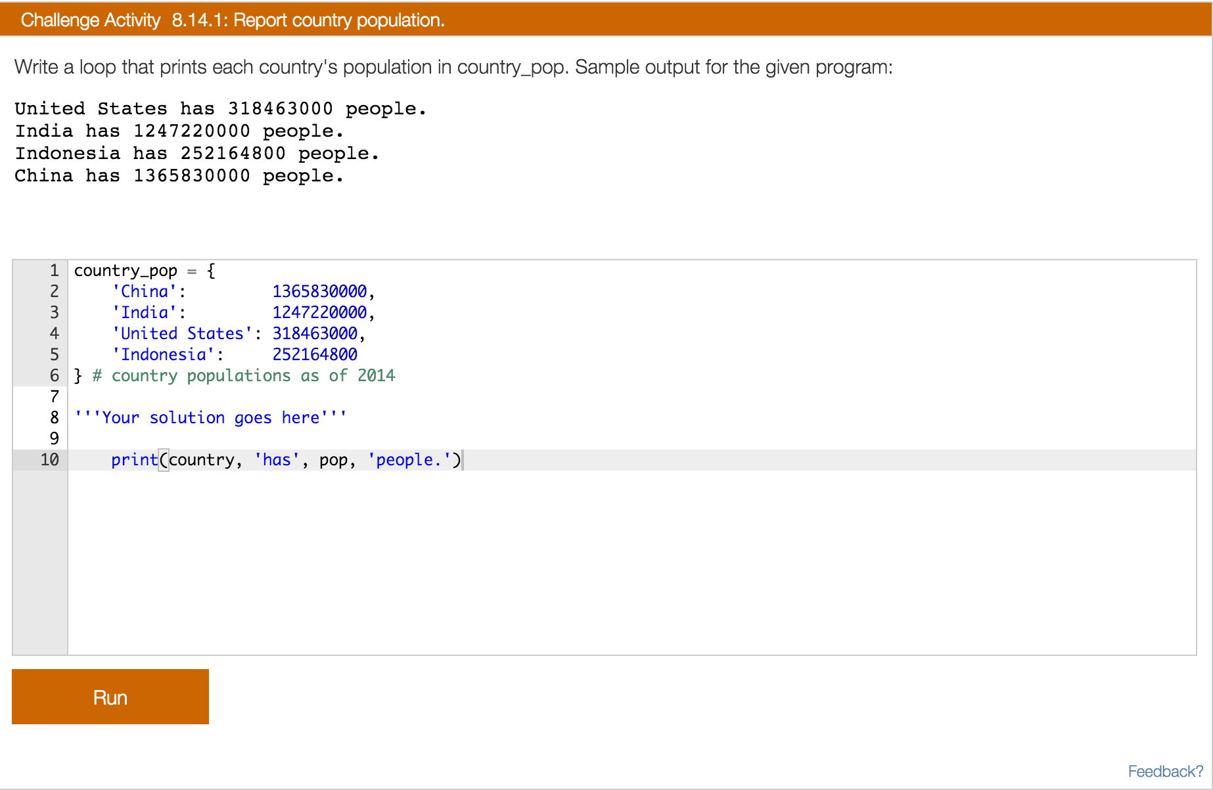Click the 318463000 value in code
This screenshot has height=790, width=1213.
(x=315, y=334)
